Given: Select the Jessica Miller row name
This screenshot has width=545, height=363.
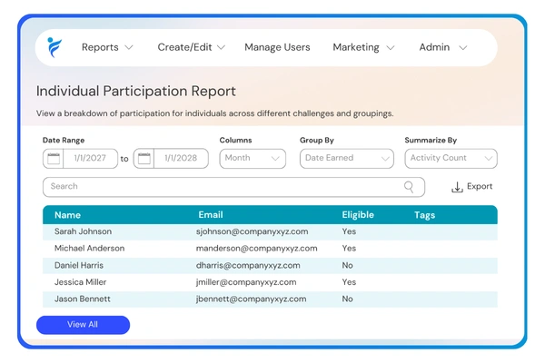Looking at the screenshot, I should click(x=80, y=282).
